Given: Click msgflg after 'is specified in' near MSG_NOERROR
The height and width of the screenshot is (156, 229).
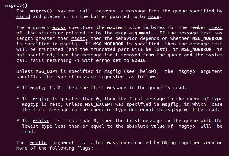Looking at the screenshot, I should [x=69, y=44].
